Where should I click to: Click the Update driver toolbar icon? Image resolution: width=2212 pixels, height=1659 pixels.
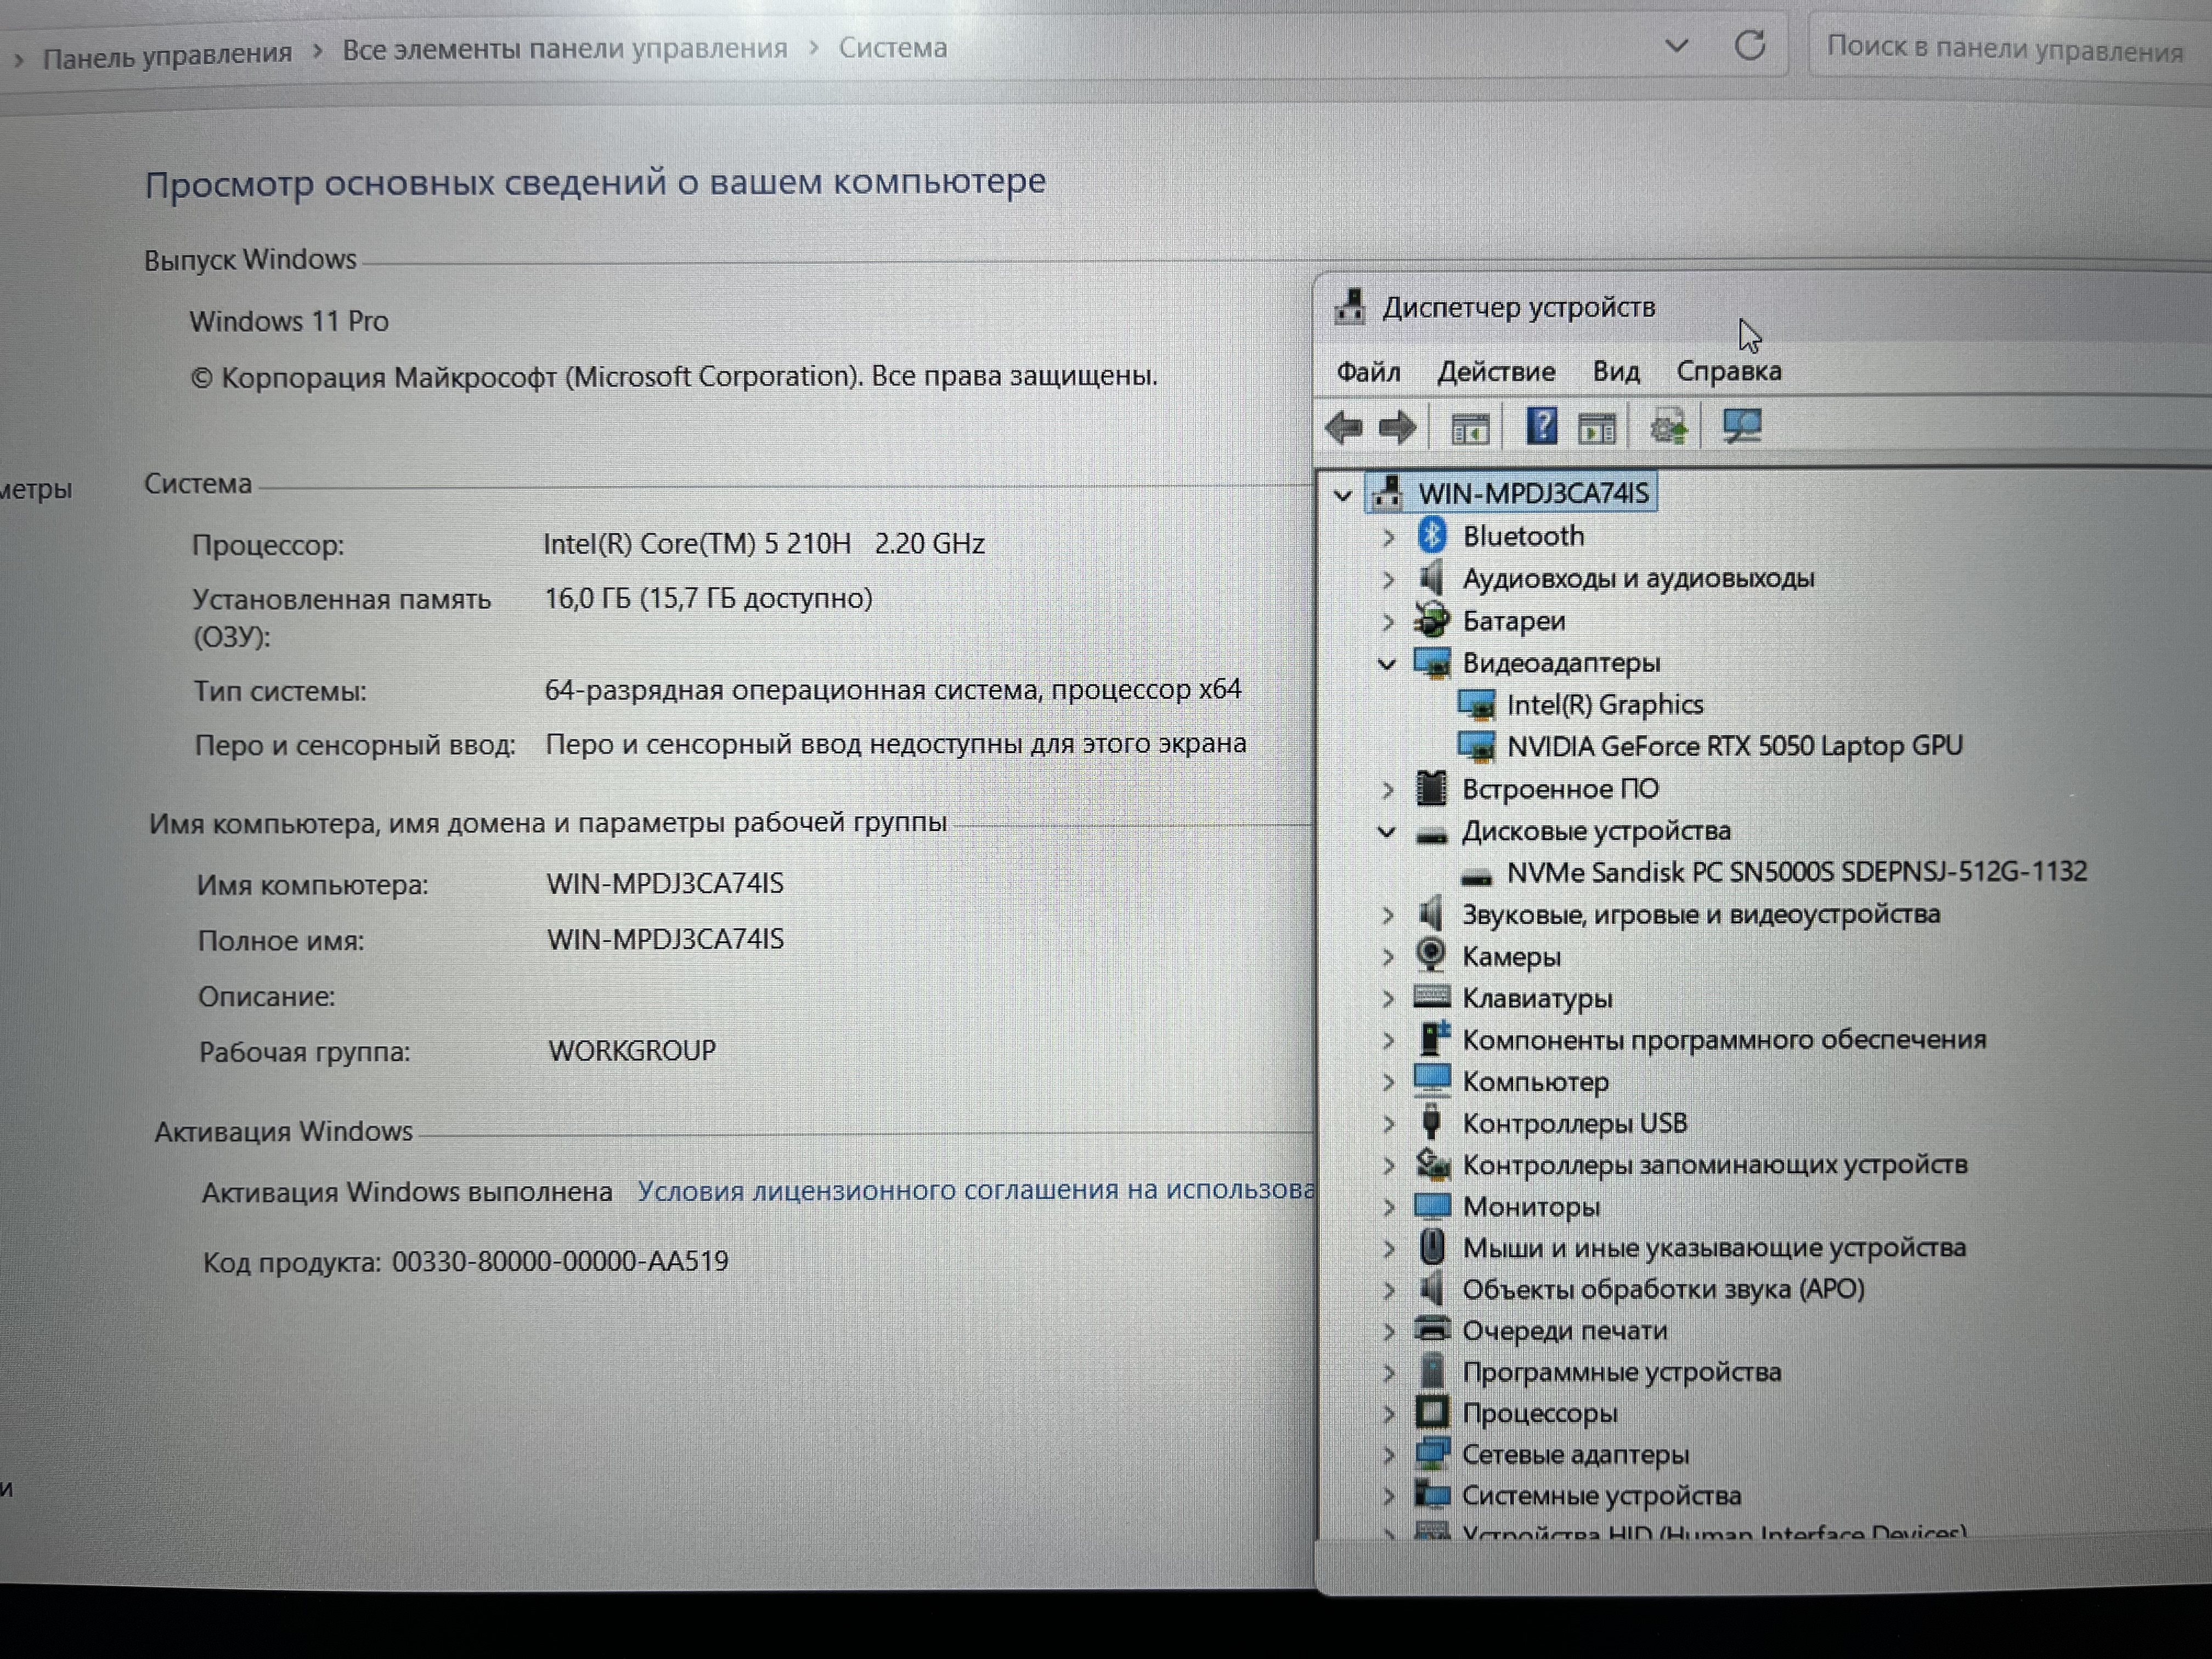point(1668,428)
